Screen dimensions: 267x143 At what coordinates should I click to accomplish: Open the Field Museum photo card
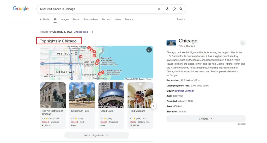(x=140, y=95)
